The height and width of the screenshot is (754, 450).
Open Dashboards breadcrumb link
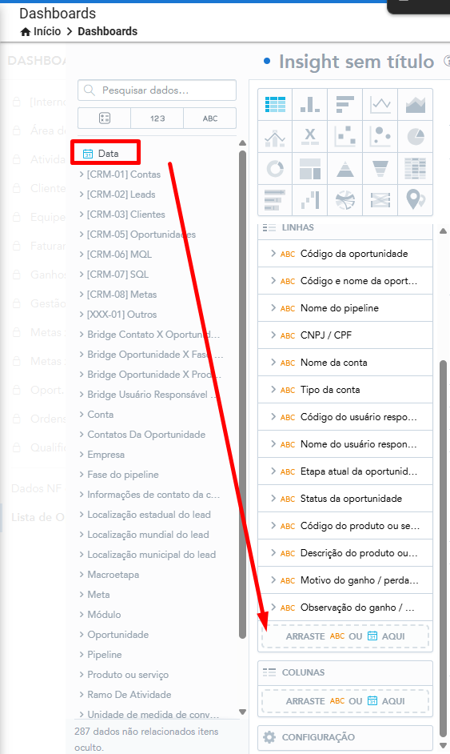[108, 32]
